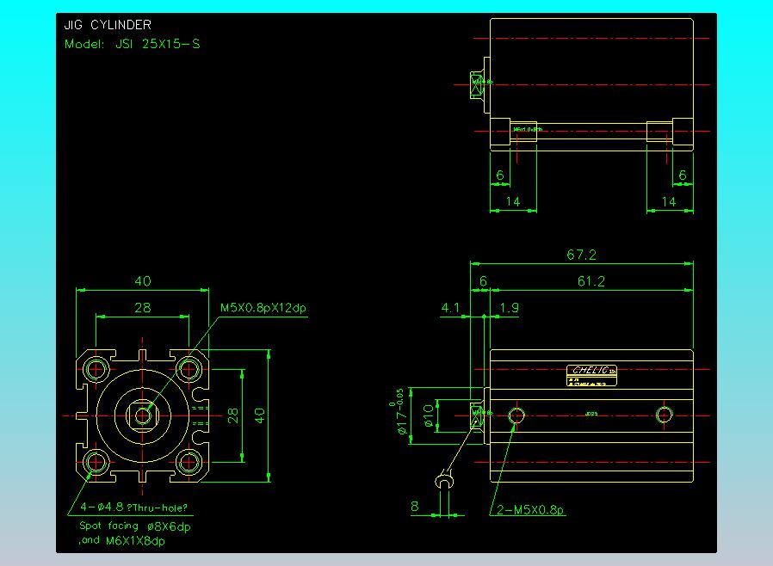This screenshot has width=773, height=566.
Task: Select the "Spot facing ø8X6dp" note
Action: pyautogui.click(x=134, y=526)
